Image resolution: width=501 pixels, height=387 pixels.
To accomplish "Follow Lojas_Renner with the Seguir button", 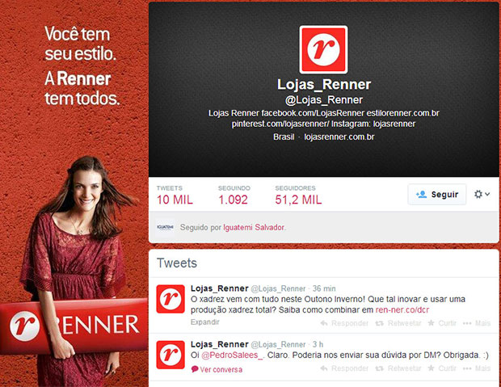I will (437, 194).
